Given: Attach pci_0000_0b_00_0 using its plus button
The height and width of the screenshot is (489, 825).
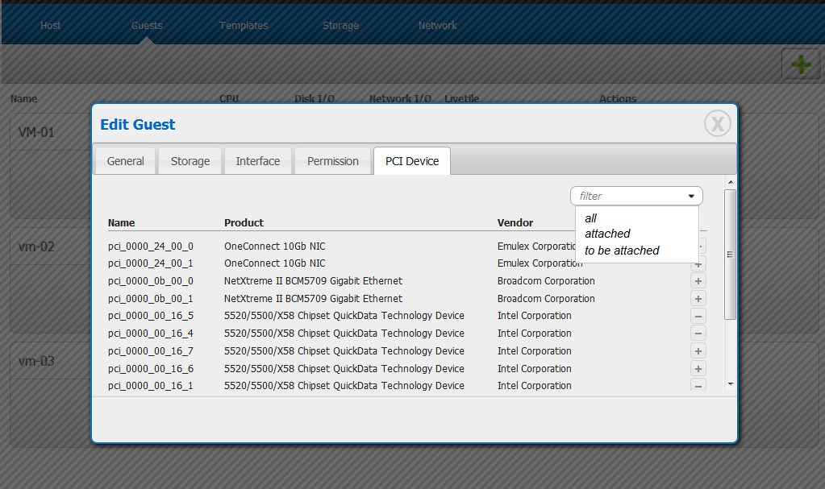Looking at the screenshot, I should coord(698,281).
